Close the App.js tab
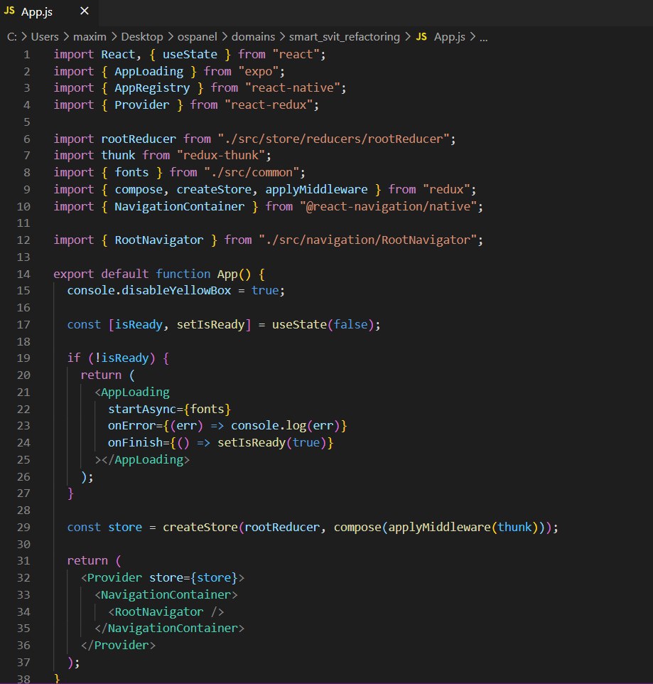This screenshot has width=653, height=684. pyautogui.click(x=85, y=11)
